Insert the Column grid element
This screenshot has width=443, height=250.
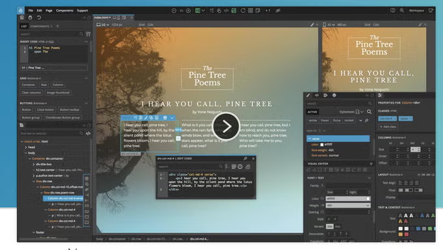tap(58, 85)
